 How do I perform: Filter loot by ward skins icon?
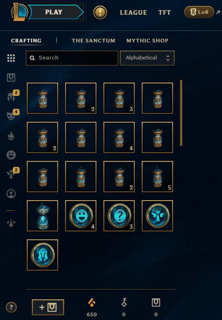[11, 174]
